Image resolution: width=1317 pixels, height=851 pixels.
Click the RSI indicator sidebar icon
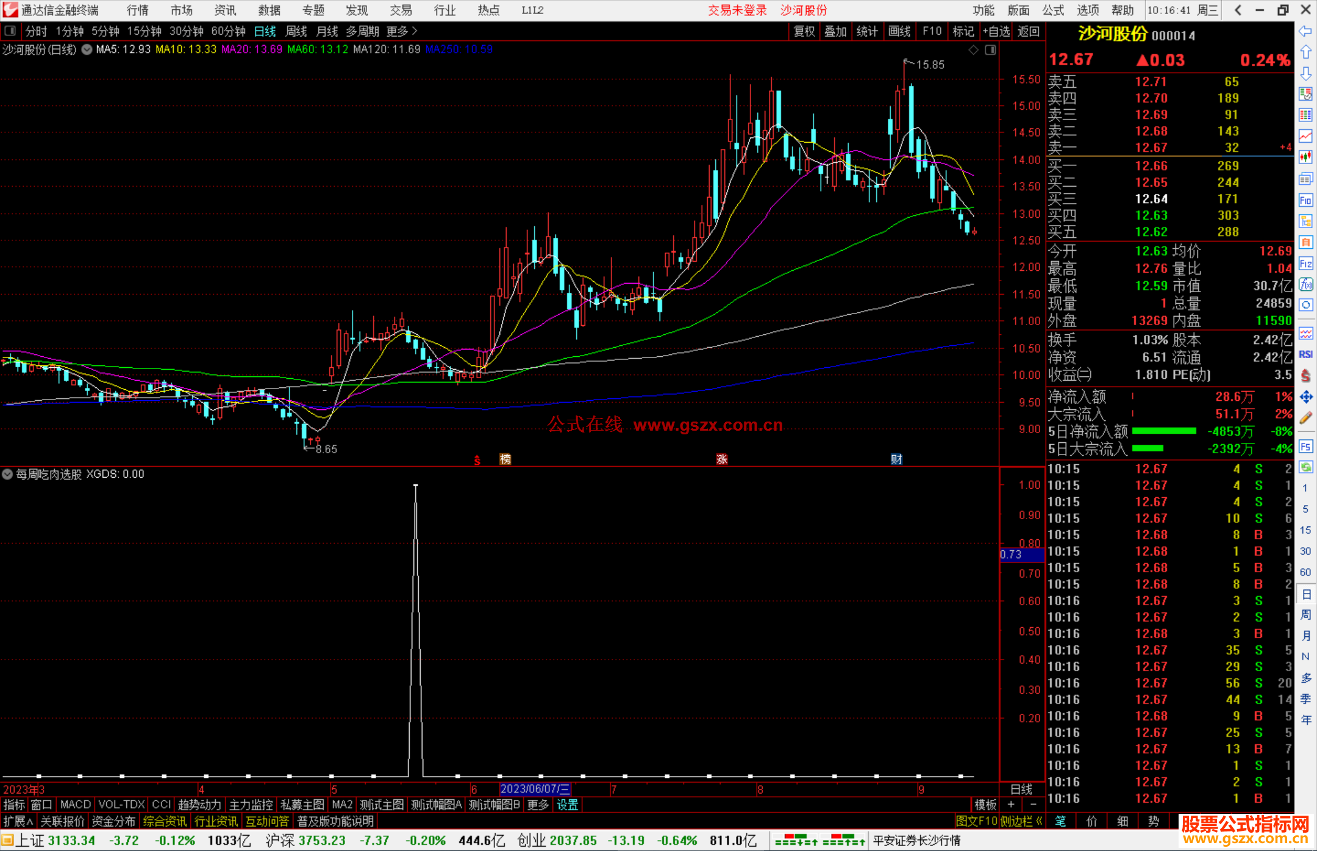pos(1305,354)
